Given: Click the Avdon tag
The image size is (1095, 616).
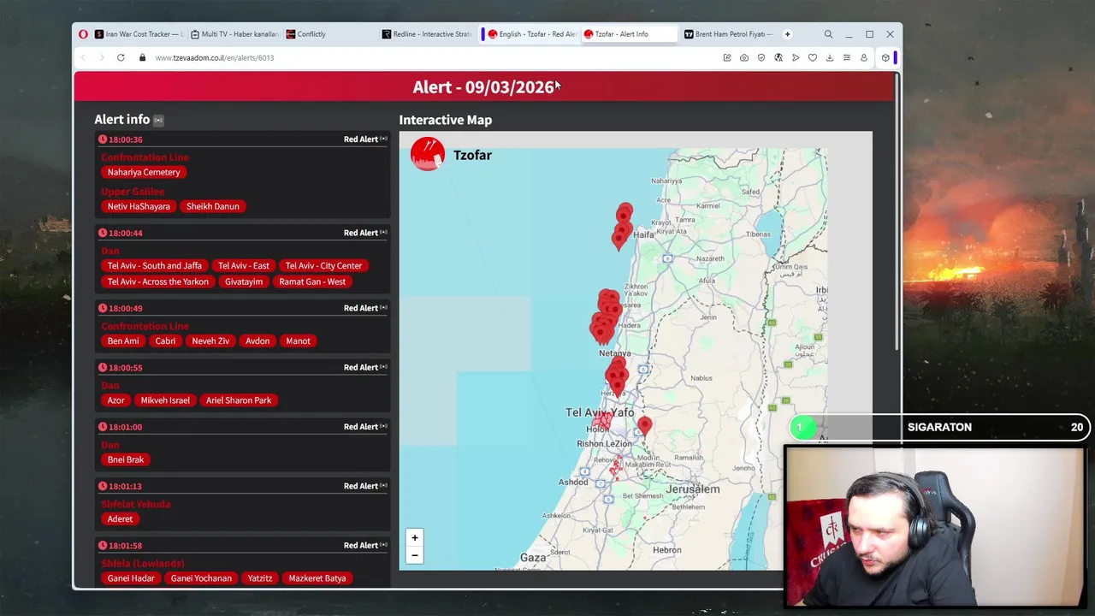Looking at the screenshot, I should tap(257, 341).
